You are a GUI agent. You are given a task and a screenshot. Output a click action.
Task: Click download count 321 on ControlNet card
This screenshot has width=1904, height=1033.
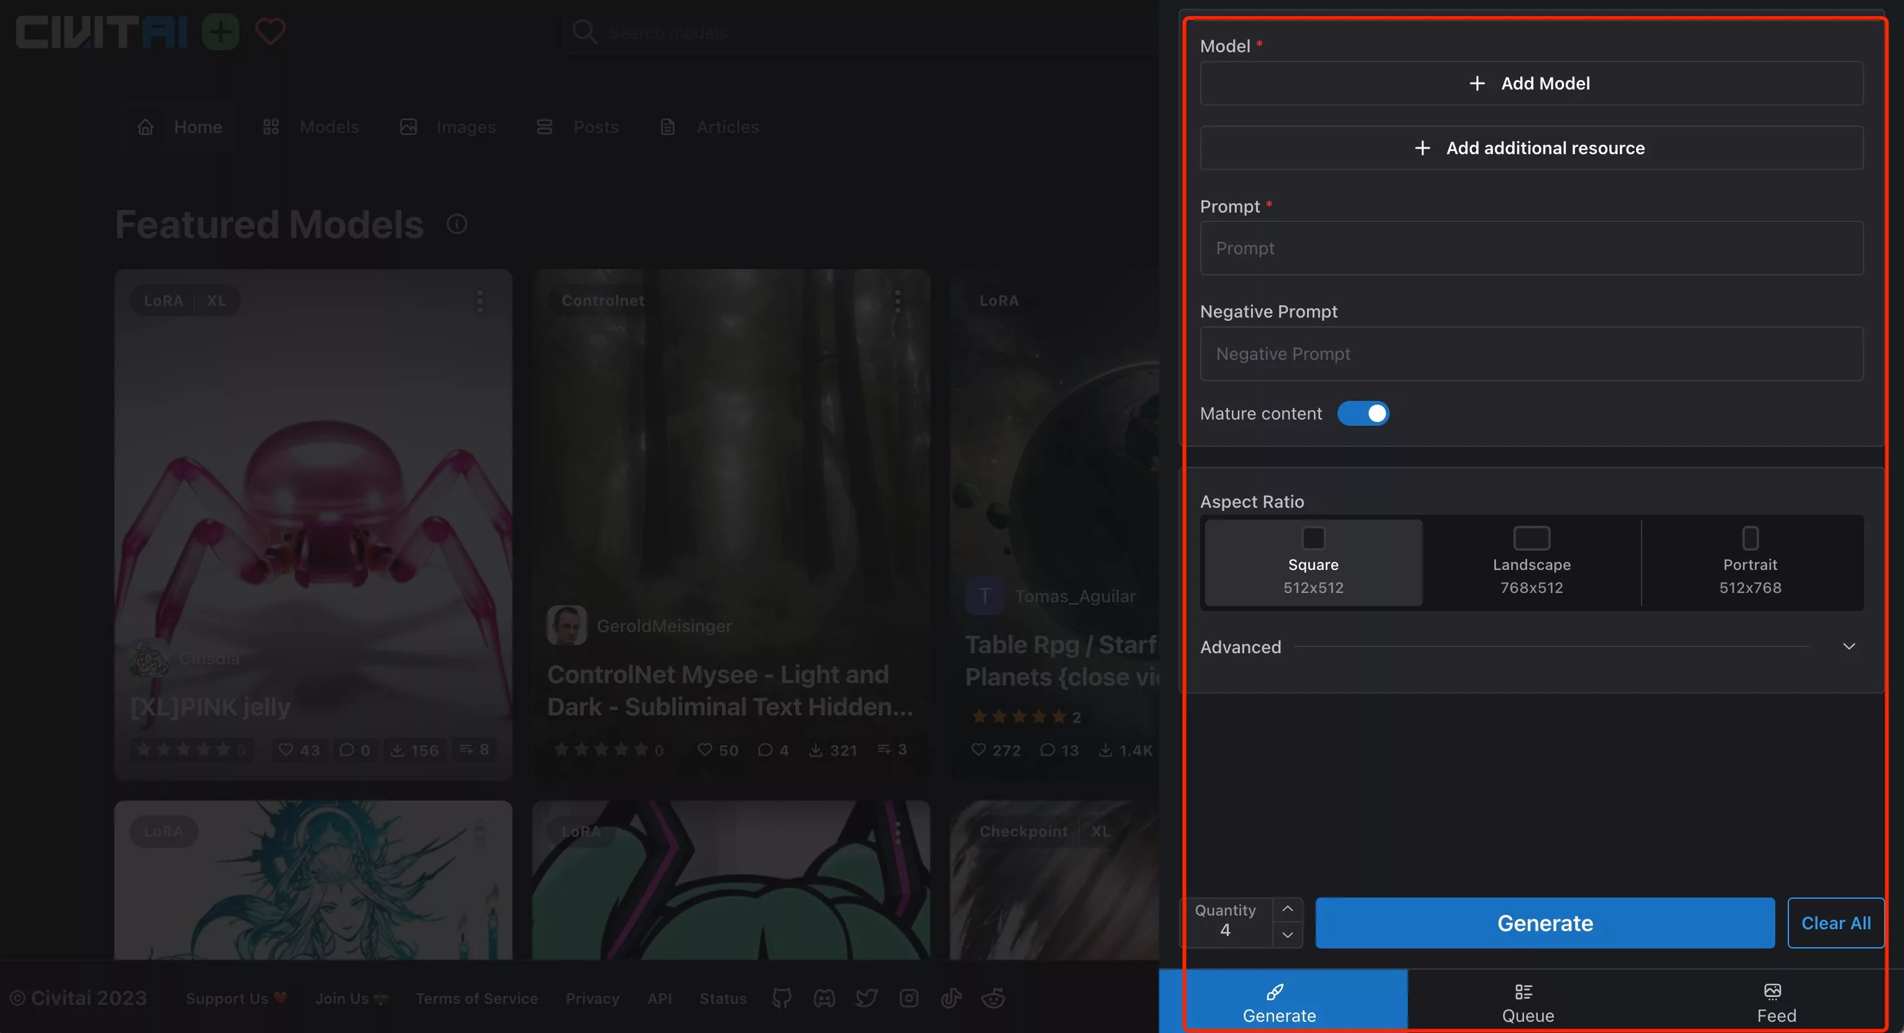832,750
